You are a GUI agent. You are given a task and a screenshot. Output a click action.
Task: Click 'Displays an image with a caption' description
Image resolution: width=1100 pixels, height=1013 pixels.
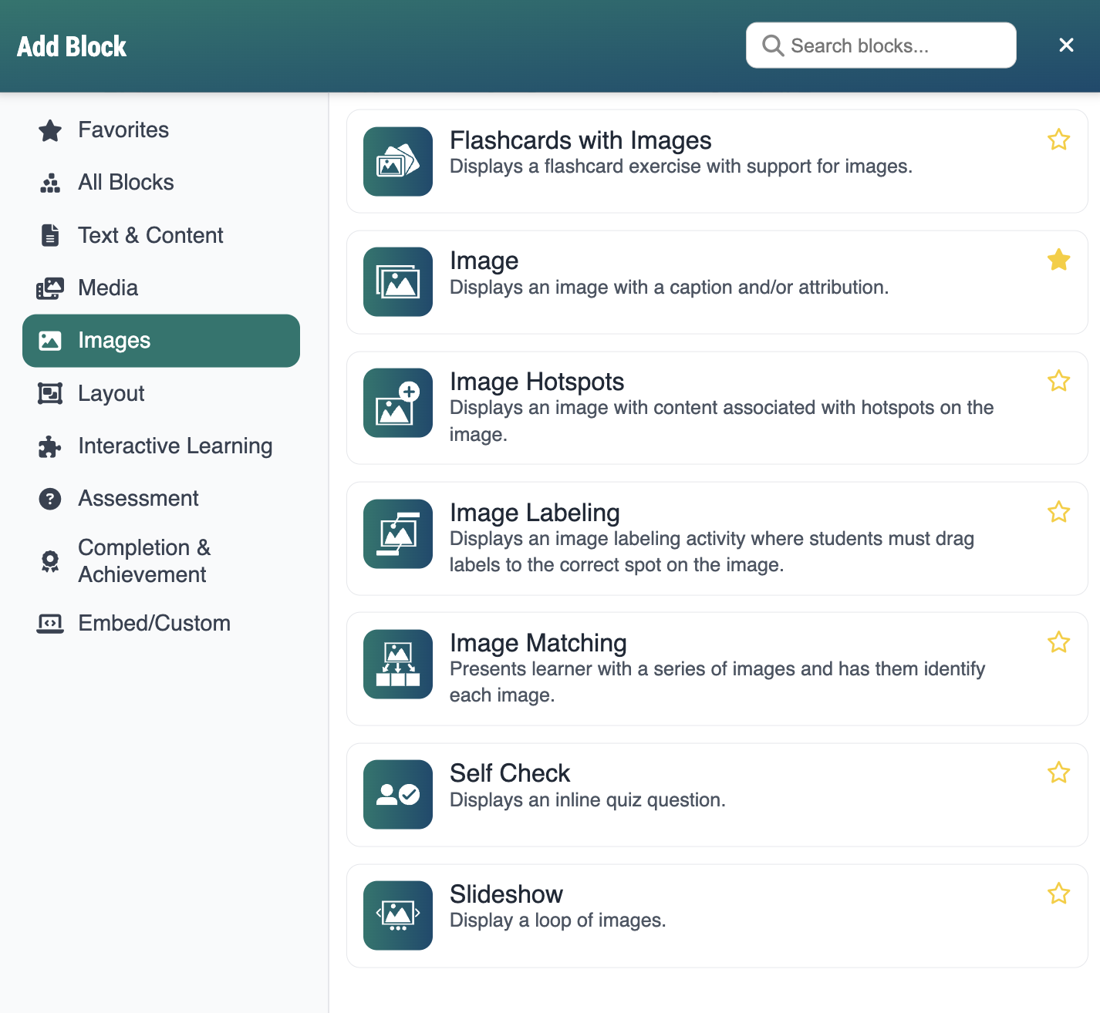coord(669,288)
